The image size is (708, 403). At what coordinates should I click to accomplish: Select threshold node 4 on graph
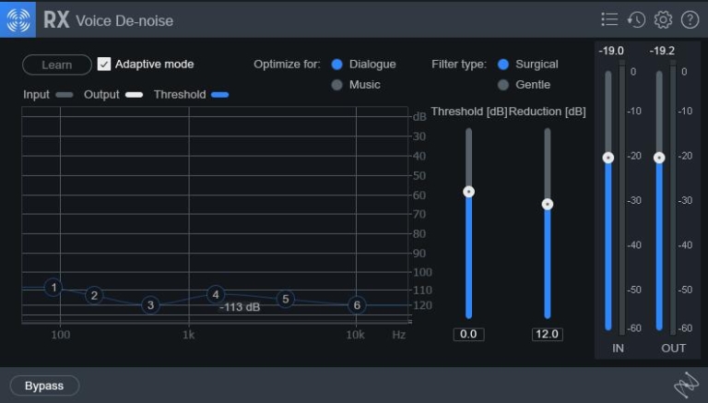pos(216,294)
